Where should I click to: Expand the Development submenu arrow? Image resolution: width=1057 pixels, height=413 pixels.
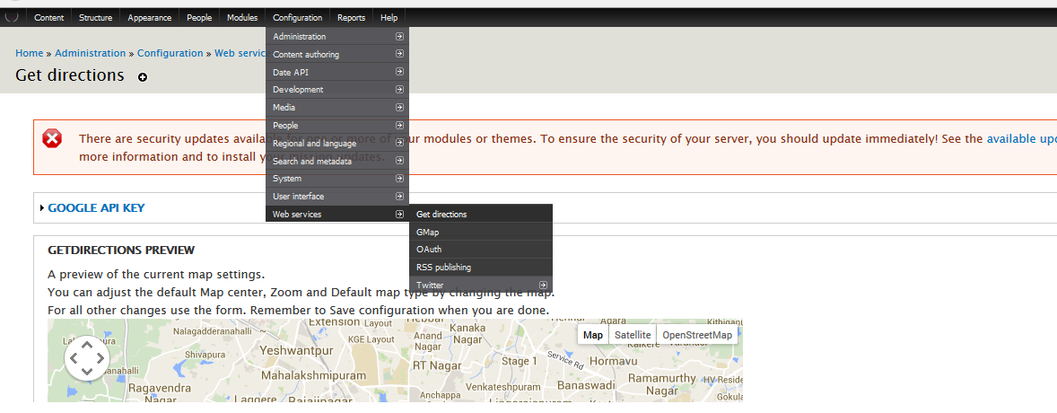pos(400,89)
